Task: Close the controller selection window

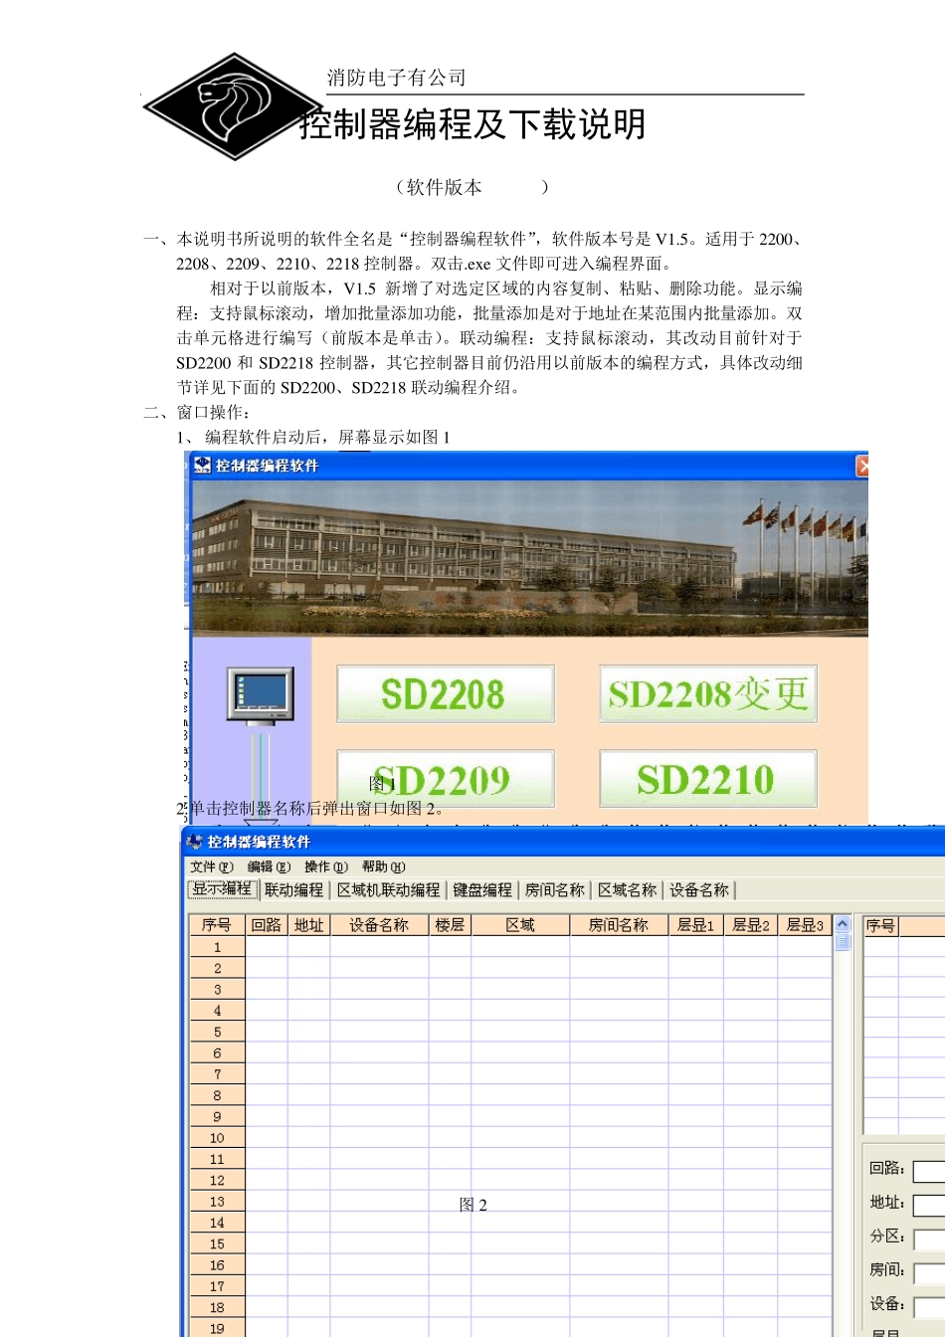Action: coord(862,465)
